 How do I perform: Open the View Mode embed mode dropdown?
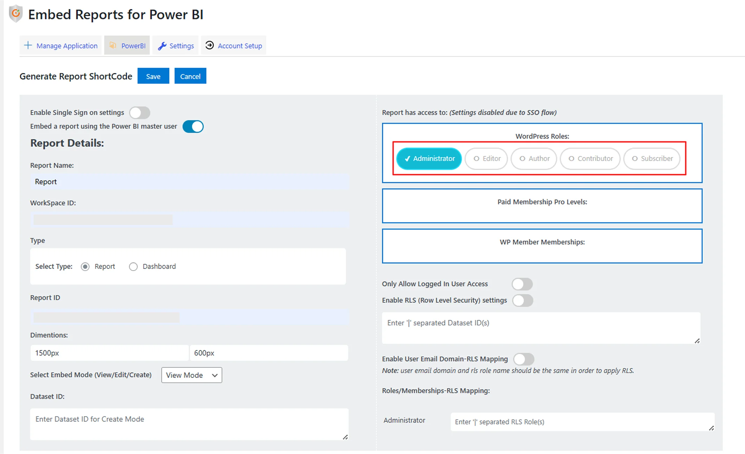[x=191, y=375]
